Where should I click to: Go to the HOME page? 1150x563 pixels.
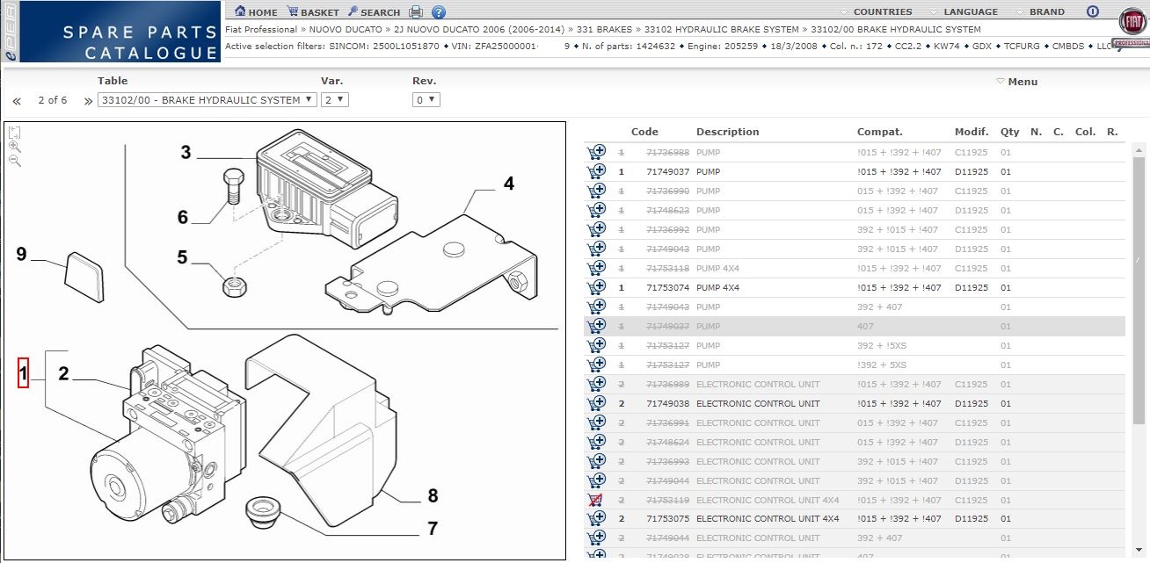[257, 12]
